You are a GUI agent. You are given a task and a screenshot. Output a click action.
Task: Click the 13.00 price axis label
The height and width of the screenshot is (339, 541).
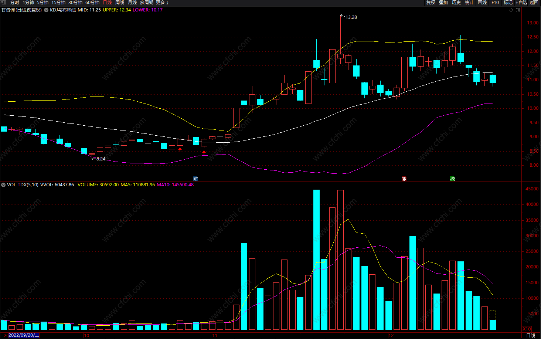click(x=533, y=23)
